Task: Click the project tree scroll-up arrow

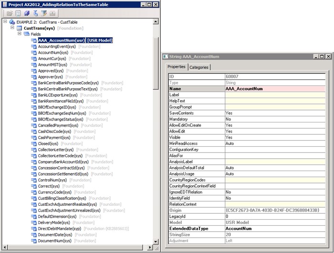Action: click(156, 22)
